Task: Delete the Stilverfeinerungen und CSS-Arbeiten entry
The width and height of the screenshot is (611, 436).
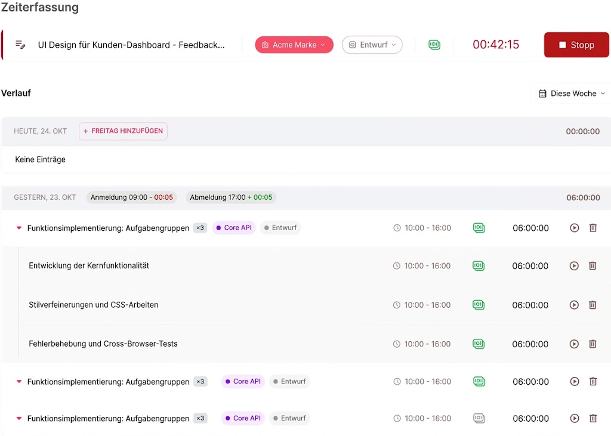Action: pyautogui.click(x=593, y=305)
